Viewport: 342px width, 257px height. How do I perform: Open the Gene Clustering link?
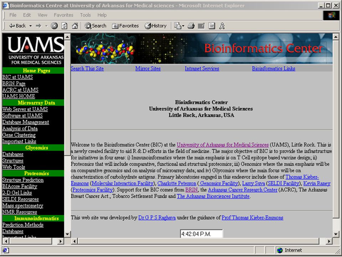pos(19,135)
